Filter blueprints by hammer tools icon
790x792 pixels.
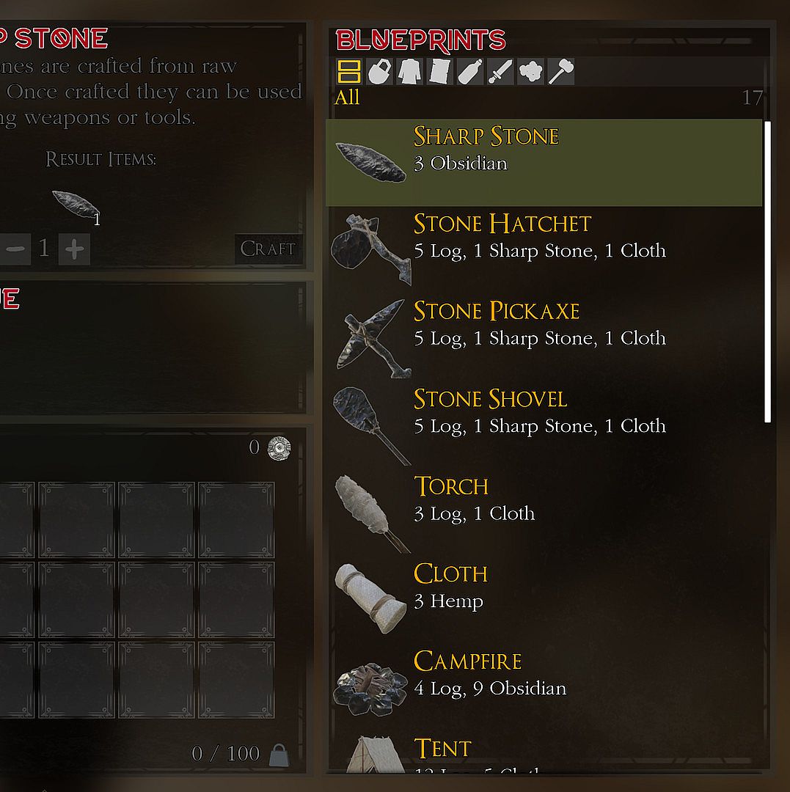click(x=561, y=71)
